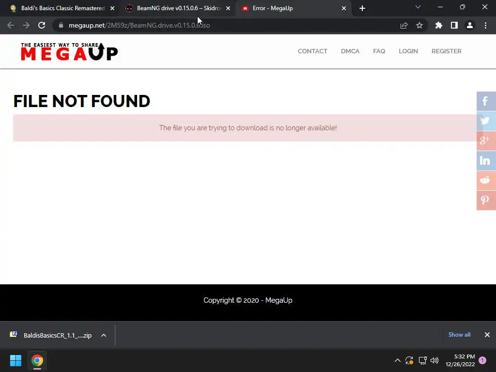Viewport: 496px width, 372px height.
Task: Open the tab search dropdown arrow
Action: point(418,7)
